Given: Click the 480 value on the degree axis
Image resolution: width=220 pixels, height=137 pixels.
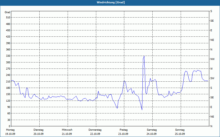Looking at the screenshot, I should (8, 24).
